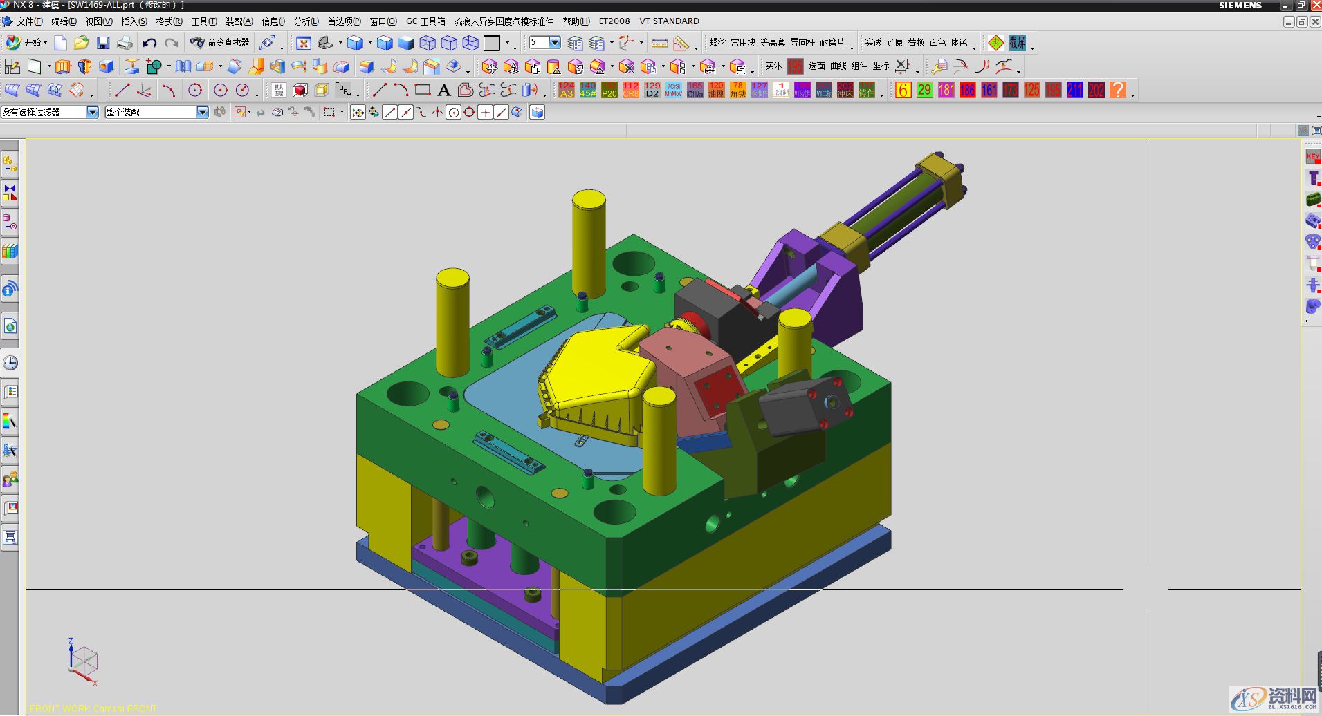Click the 螺丝 (screw) text button

[717, 43]
